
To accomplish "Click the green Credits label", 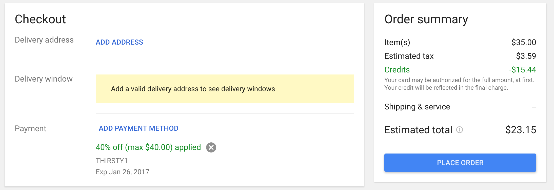I will (x=397, y=70).
